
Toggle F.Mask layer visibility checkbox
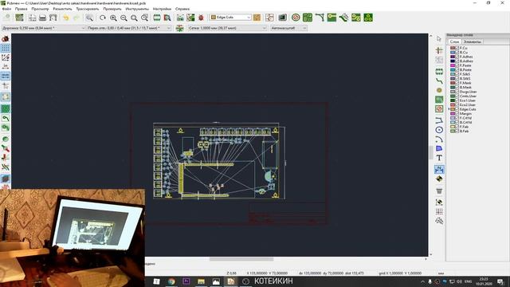pos(457,83)
